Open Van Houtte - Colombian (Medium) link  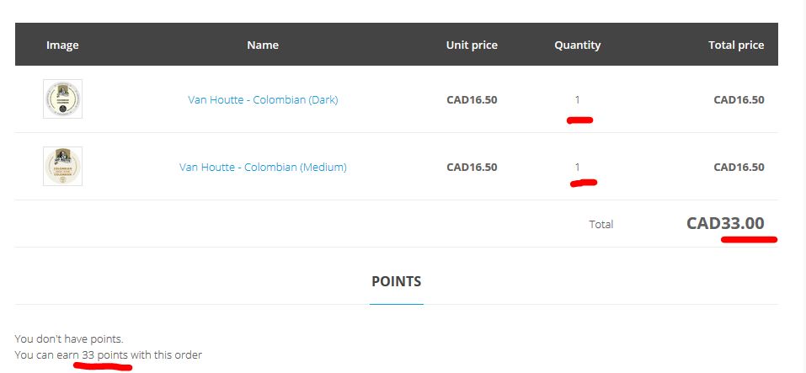263,167
